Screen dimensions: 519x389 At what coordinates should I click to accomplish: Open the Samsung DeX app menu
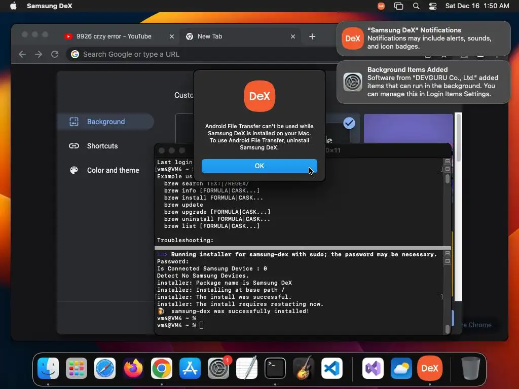click(49, 6)
